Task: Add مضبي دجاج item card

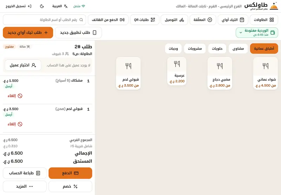Action: pyautogui.click(x=220, y=73)
